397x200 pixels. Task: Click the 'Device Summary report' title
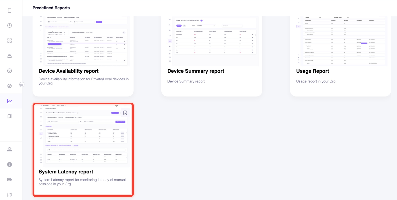[196, 71]
